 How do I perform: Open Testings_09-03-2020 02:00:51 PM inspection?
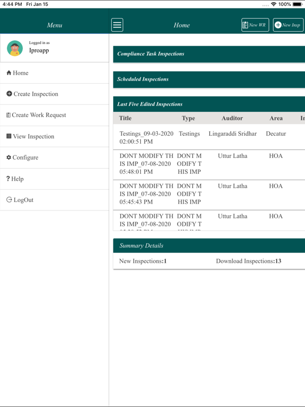pos(146,138)
